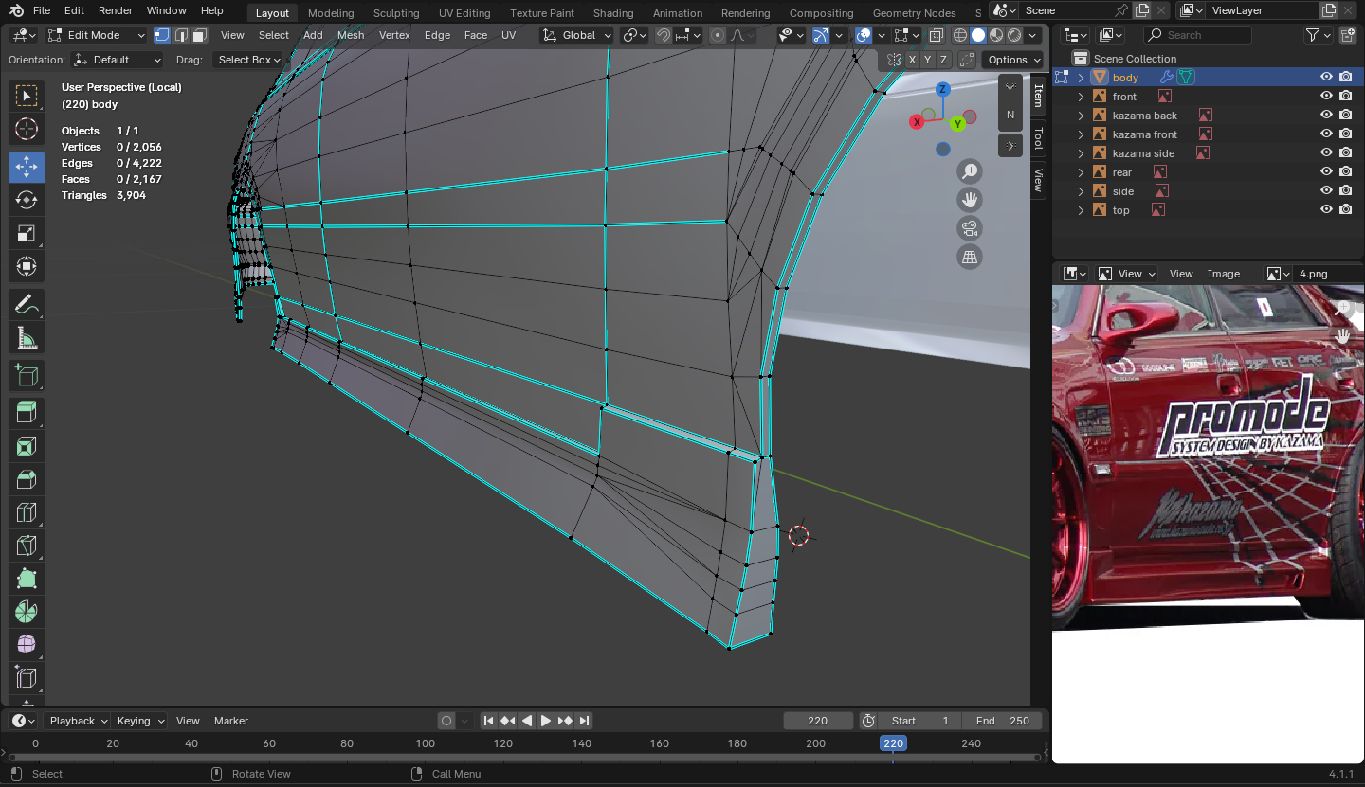Open the Playback dropdown
Viewport: 1365px width, 787px height.
pyautogui.click(x=78, y=721)
